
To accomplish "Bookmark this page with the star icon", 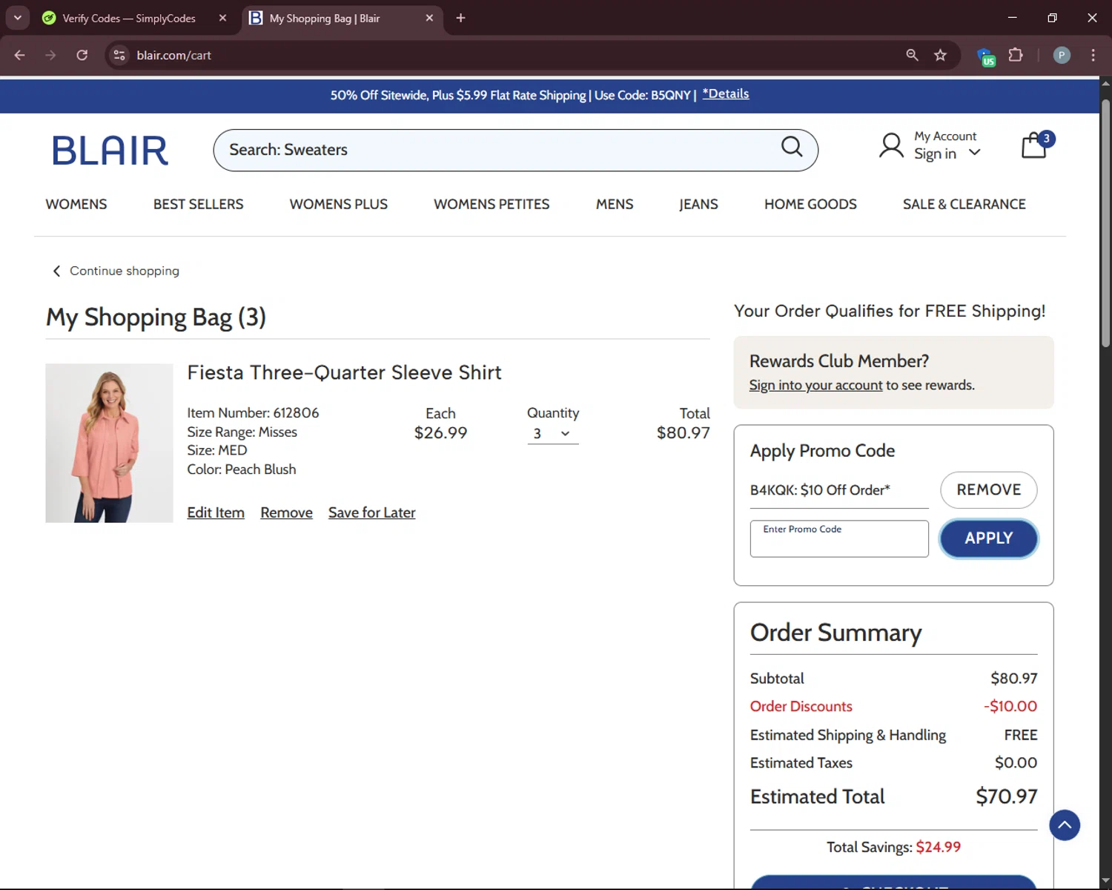I will 940,55.
